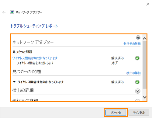Click the upper green checkmark beside 解決済み
The width and height of the screenshot is (152, 118).
(x=137, y=58)
